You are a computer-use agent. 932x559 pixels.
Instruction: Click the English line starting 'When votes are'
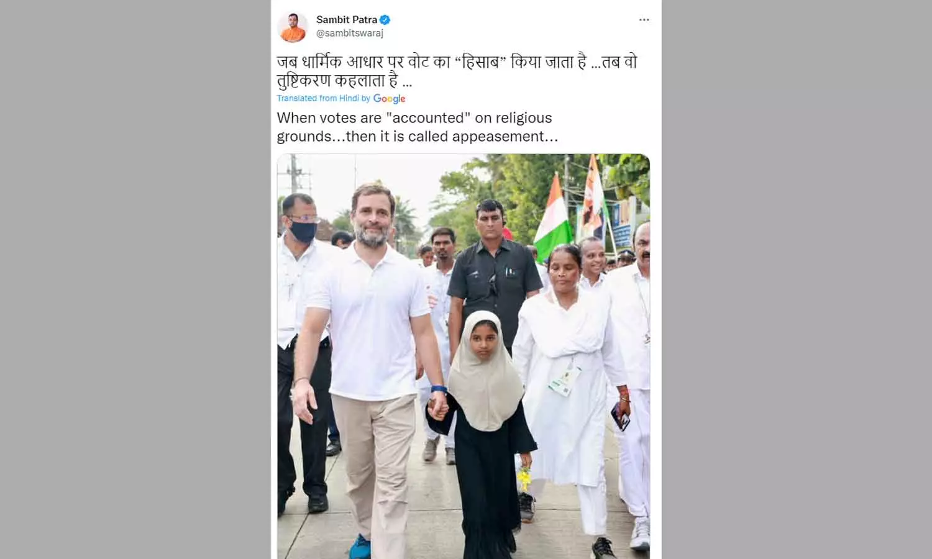click(x=414, y=118)
